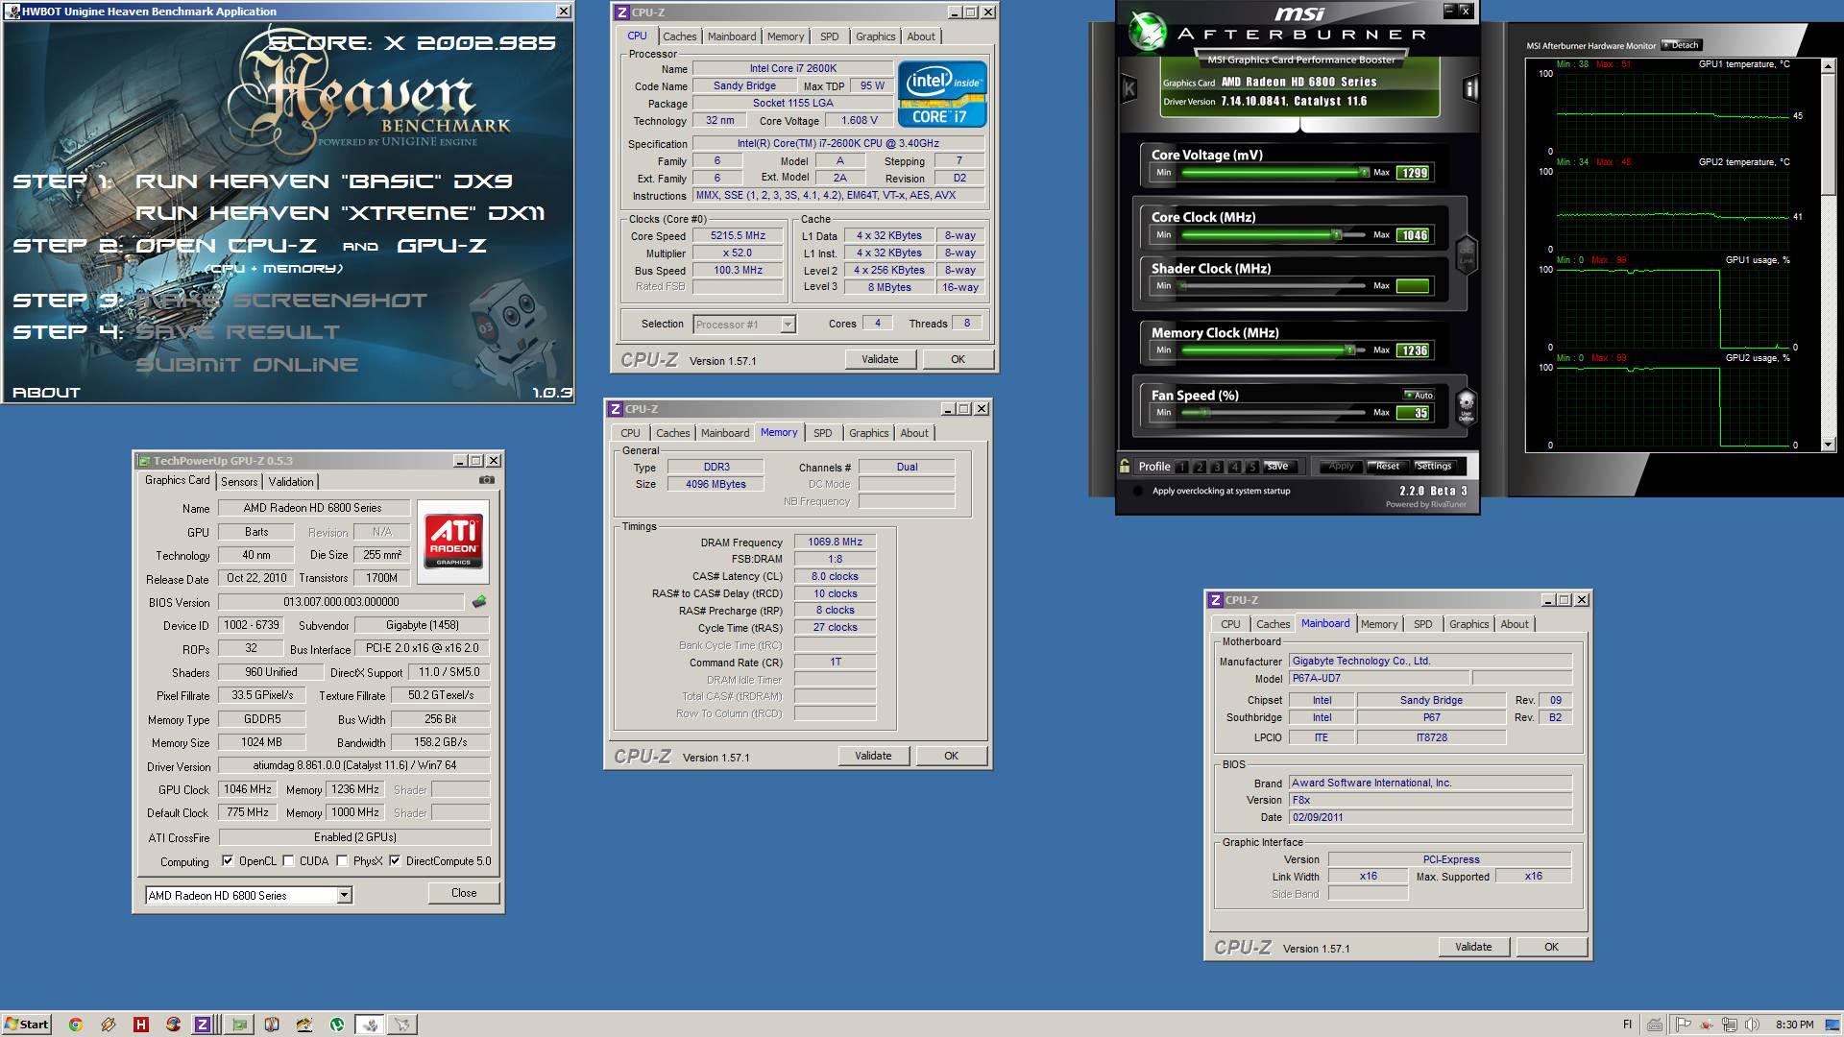This screenshot has width=1844, height=1037.
Task: Click the on-screen keyboard tray icon
Action: point(1655,1025)
